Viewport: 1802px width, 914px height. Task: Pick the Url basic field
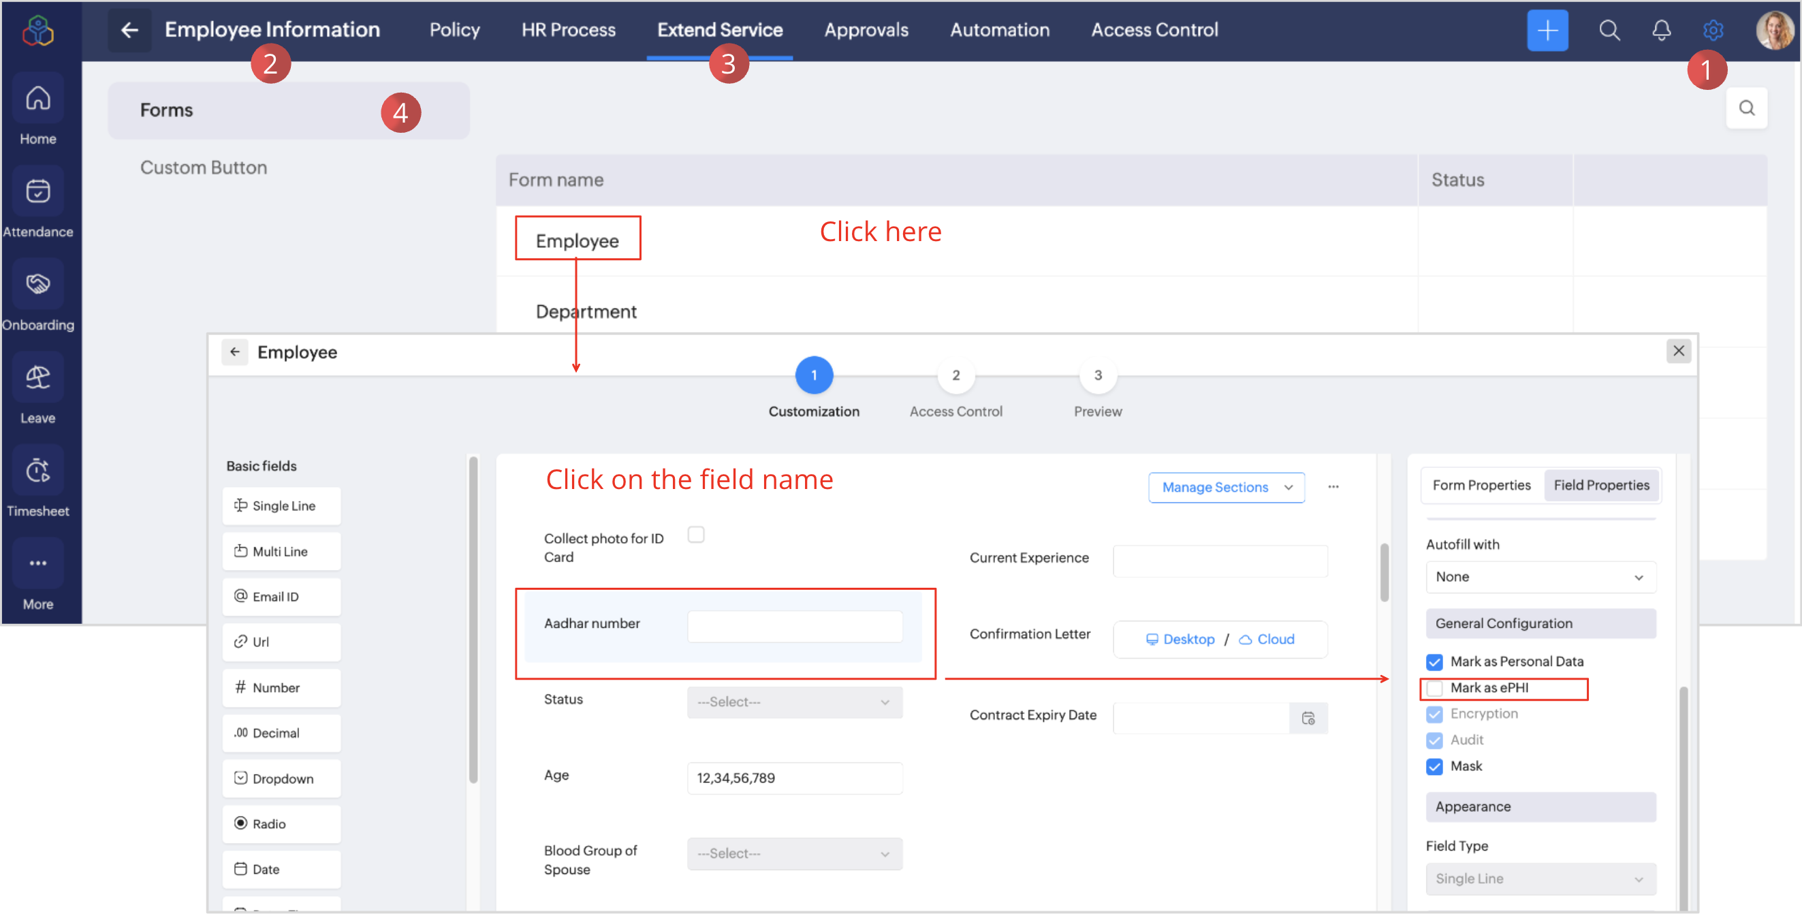281,642
